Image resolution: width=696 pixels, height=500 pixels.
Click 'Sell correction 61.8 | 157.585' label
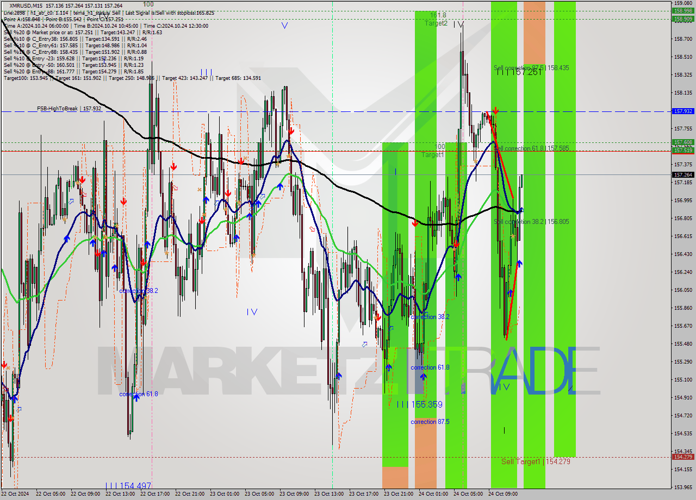(531, 148)
